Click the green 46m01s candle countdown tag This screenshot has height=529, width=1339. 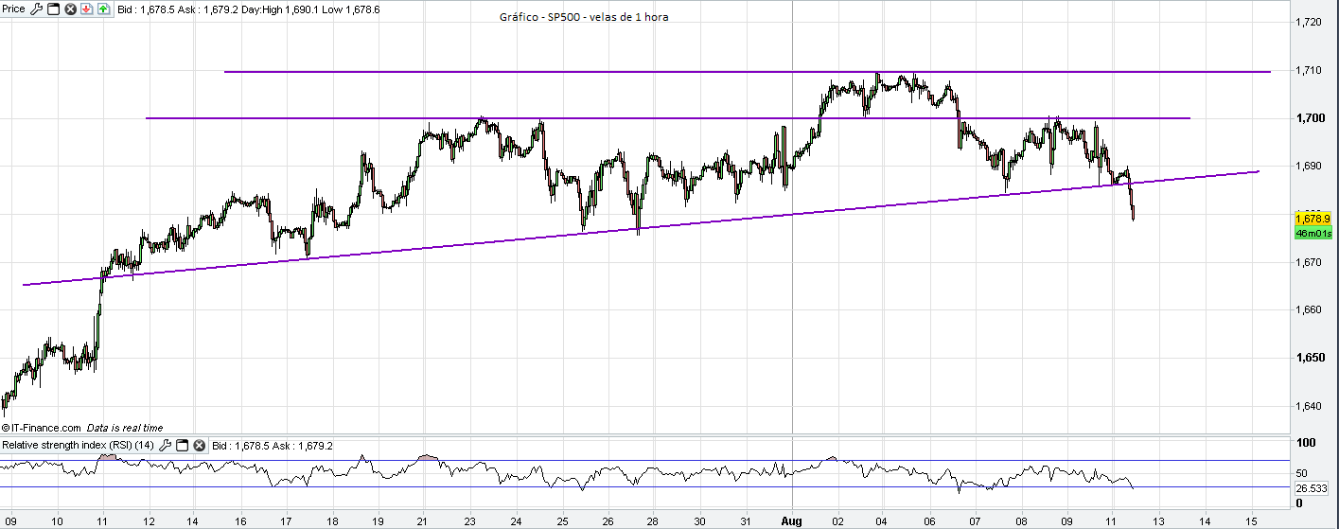[1313, 233]
